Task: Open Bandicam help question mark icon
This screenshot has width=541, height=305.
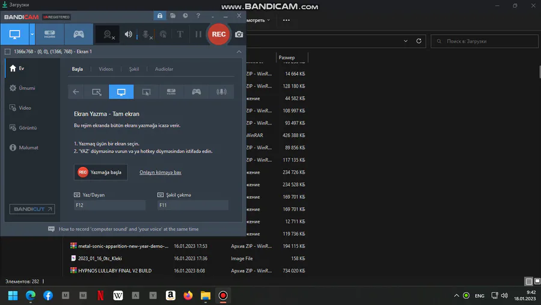Action: click(x=198, y=16)
